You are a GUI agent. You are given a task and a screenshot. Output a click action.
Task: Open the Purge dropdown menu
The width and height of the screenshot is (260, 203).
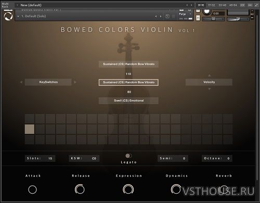(x=186, y=14)
